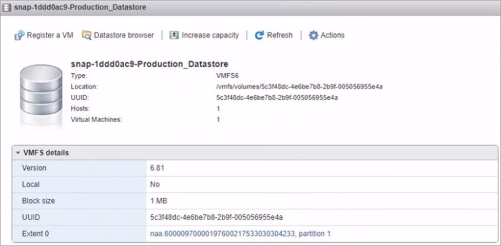Click the large datastore cylinder image
The height and width of the screenshot is (246, 501).
pyautogui.click(x=41, y=94)
